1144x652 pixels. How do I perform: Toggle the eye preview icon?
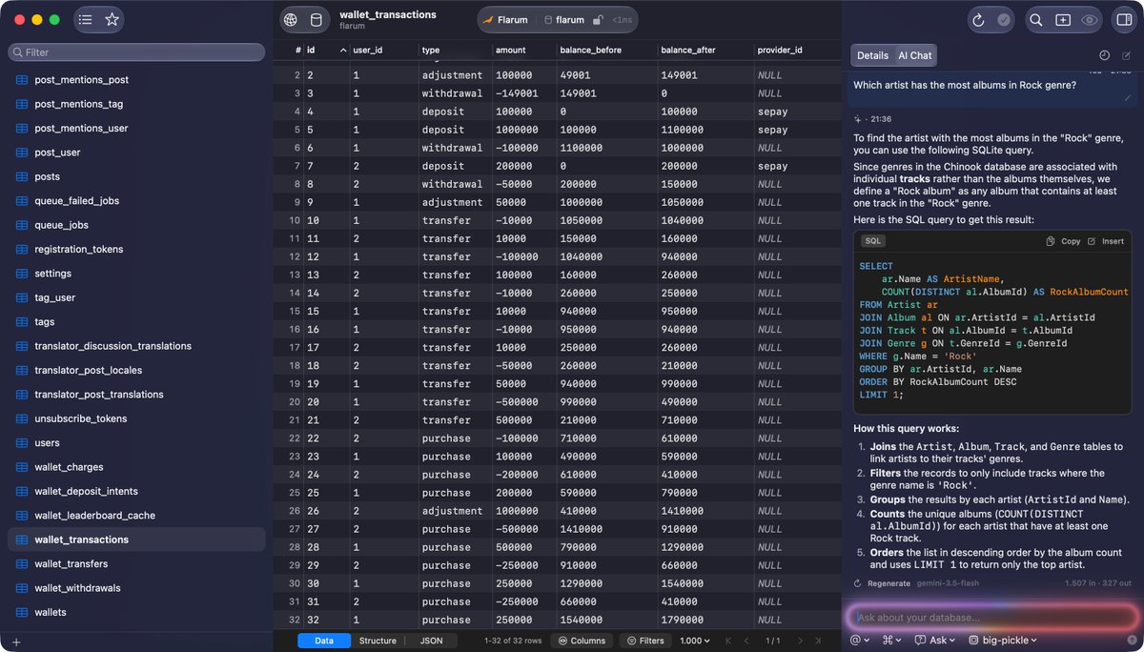tap(1089, 19)
